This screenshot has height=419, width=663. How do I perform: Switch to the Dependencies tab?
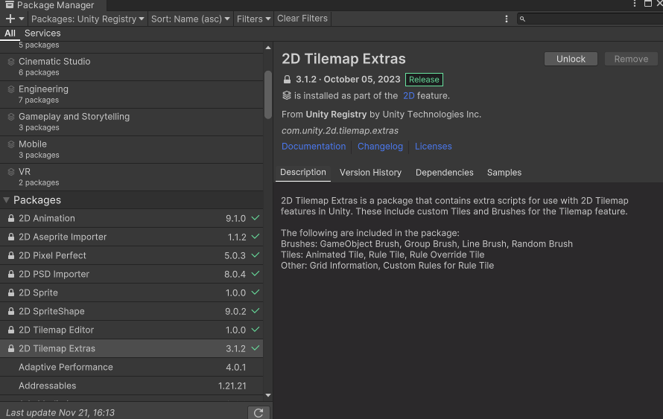click(x=445, y=173)
